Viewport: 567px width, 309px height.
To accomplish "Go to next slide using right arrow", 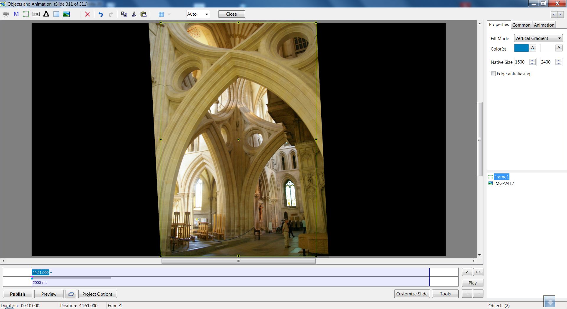I will coord(560,14).
